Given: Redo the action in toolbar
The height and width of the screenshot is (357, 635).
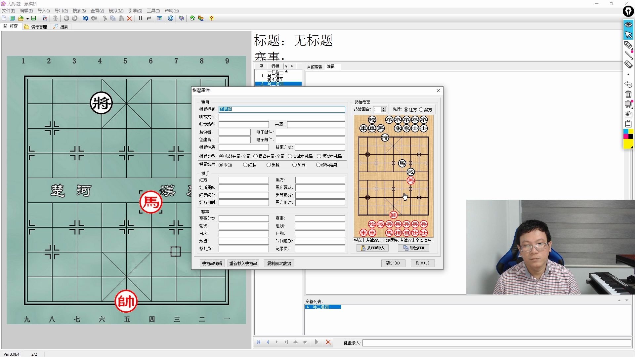Looking at the screenshot, I should (94, 19).
